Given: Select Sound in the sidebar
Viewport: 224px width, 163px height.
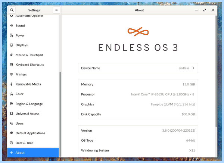Looking at the screenshot, I should click(20, 25).
